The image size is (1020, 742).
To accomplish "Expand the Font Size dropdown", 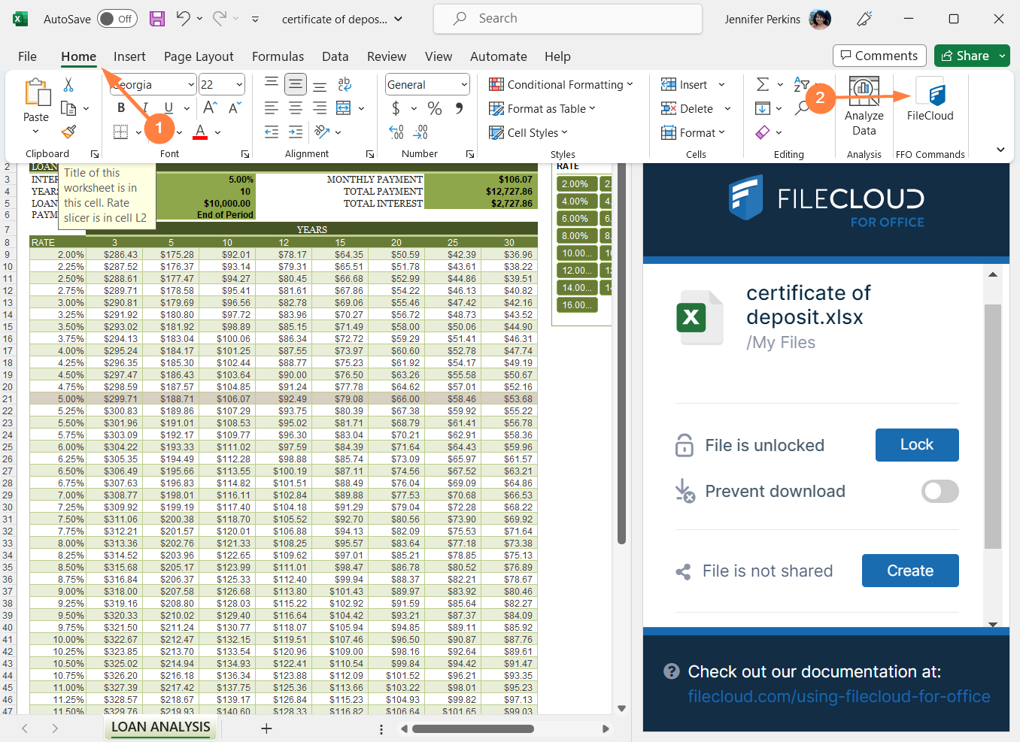I will tap(239, 85).
